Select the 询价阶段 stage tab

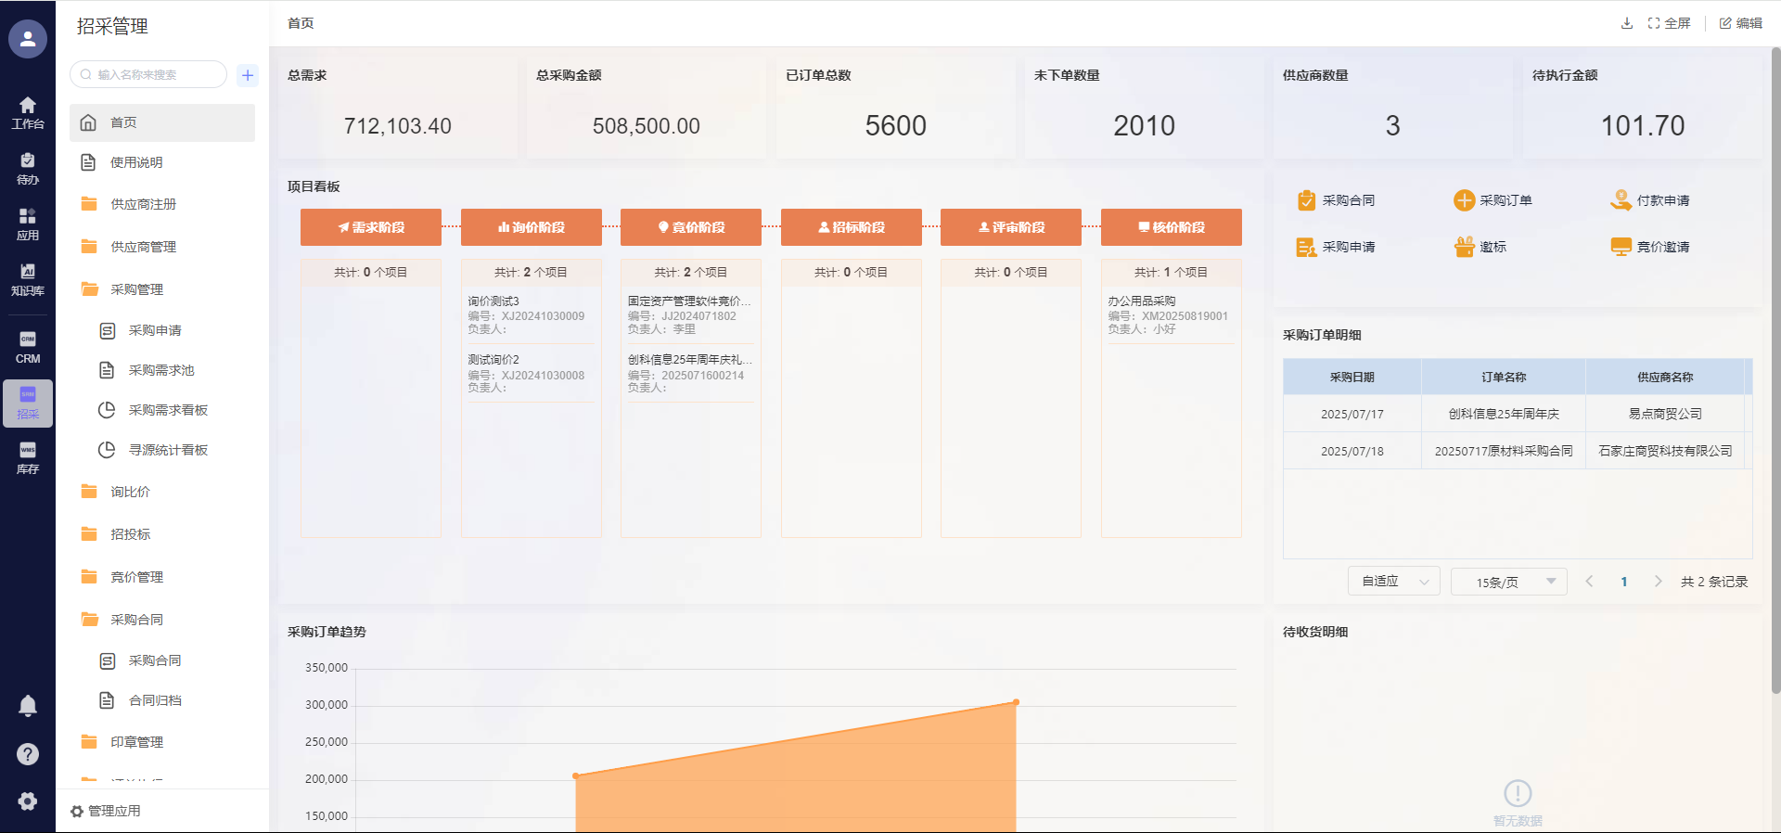(531, 227)
